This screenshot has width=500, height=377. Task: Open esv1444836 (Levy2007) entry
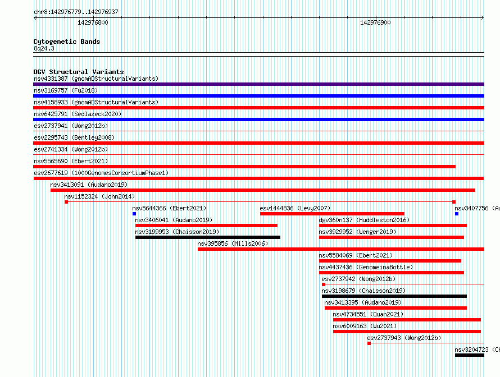click(x=295, y=208)
